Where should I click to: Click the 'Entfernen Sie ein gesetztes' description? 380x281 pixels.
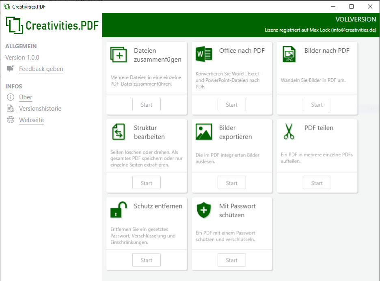click(143, 236)
